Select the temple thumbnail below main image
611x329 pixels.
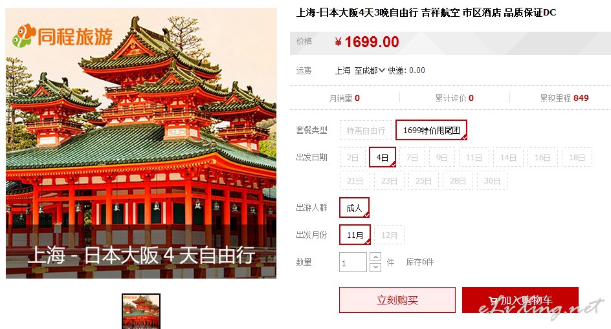click(x=141, y=312)
